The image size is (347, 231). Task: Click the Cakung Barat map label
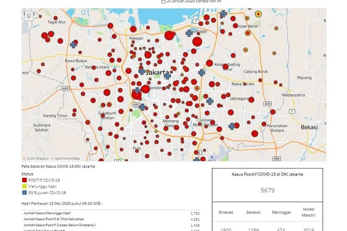(256, 72)
